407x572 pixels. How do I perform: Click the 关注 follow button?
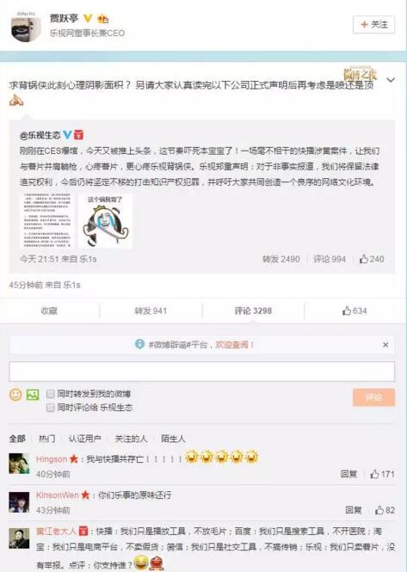373,25
